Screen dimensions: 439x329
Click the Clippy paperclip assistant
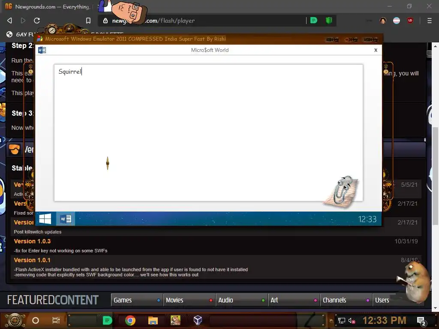(342, 191)
